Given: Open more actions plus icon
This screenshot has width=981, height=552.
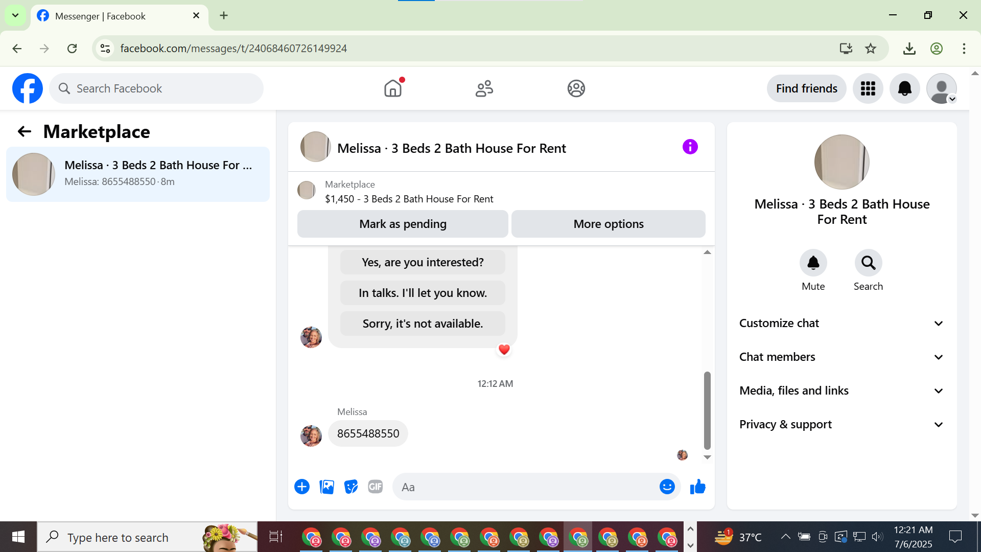Looking at the screenshot, I should [302, 487].
